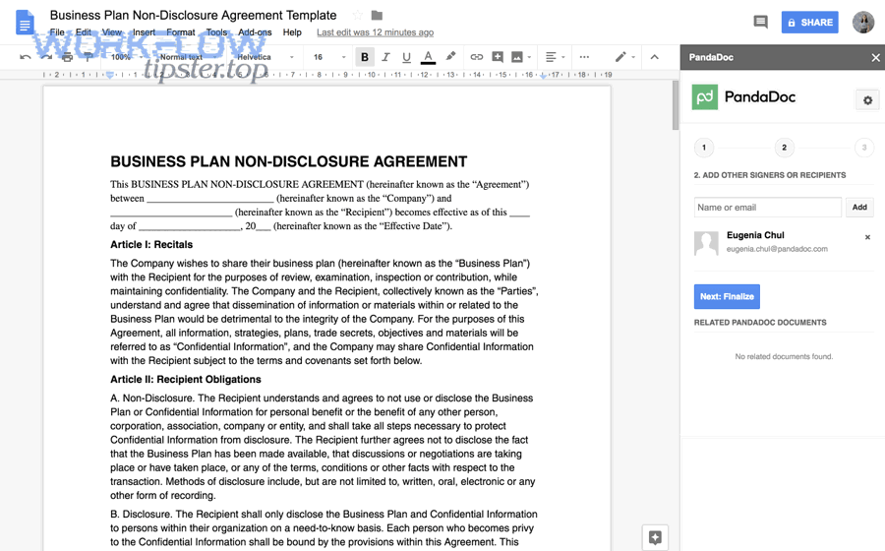Open the View menu
Screen dimensions: 885x551
[112, 32]
